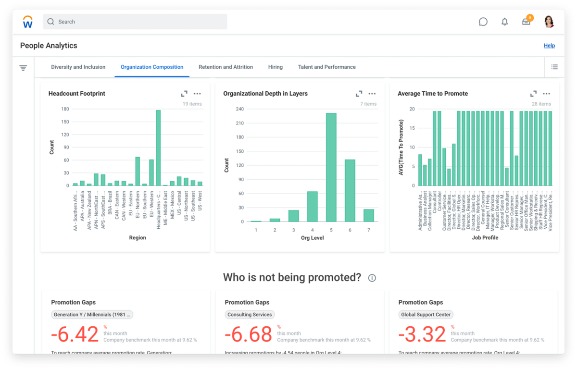Click the EU - Northern bar in Headcount chart
Screen dimensions: 577x370
(138, 172)
